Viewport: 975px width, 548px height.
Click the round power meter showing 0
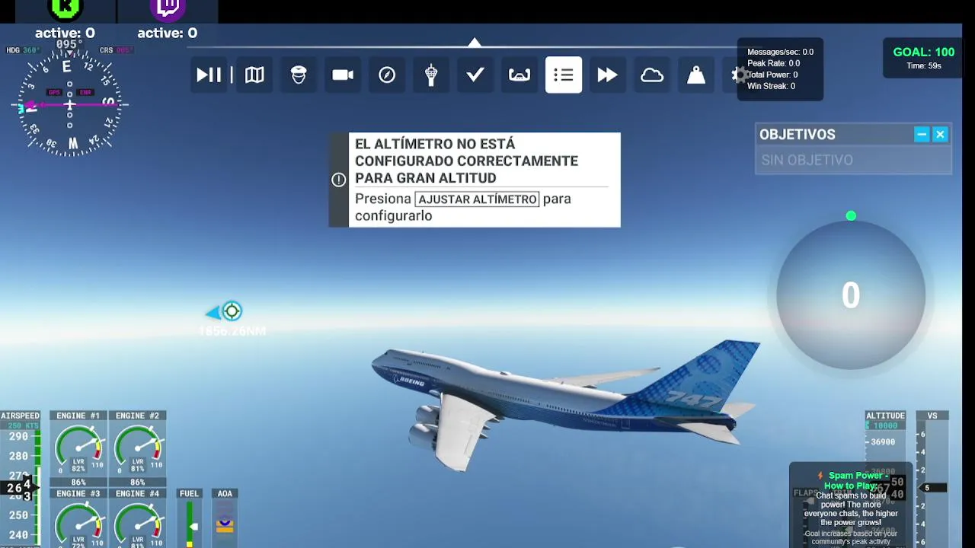coord(851,295)
